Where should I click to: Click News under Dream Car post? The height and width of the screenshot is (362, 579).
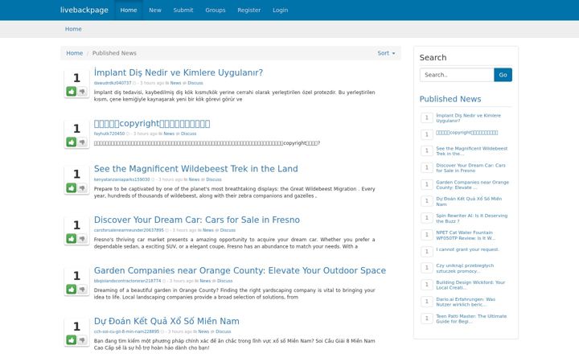(x=208, y=230)
